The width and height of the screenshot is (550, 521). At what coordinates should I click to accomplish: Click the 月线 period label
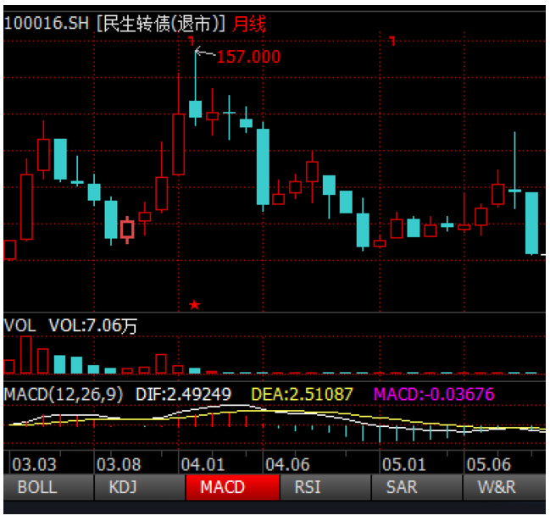249,25
